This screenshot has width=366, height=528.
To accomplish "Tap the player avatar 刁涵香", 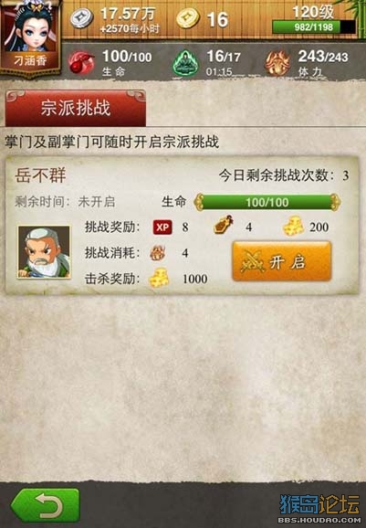I will point(30,37).
